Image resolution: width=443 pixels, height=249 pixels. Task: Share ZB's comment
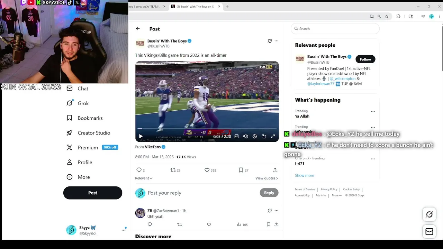coord(276,224)
